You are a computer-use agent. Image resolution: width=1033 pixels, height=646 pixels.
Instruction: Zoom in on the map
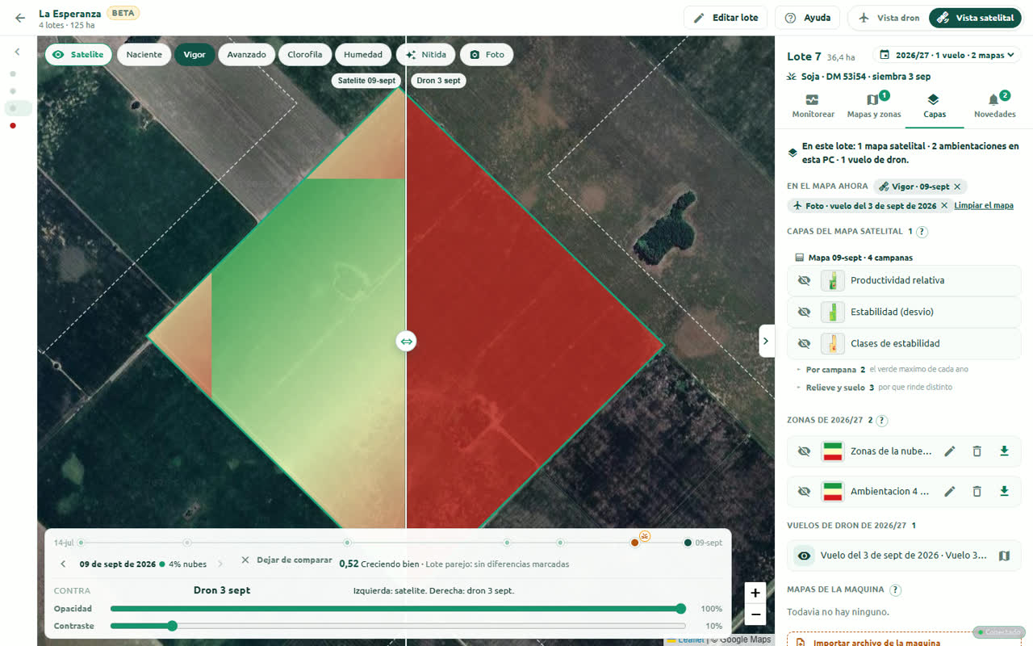click(755, 593)
